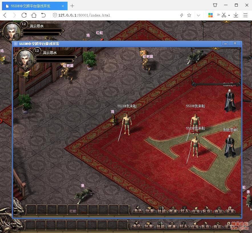Open the browser home page icon

(34, 15)
